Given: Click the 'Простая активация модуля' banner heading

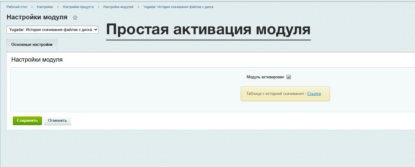Looking at the screenshot, I should [208, 30].
